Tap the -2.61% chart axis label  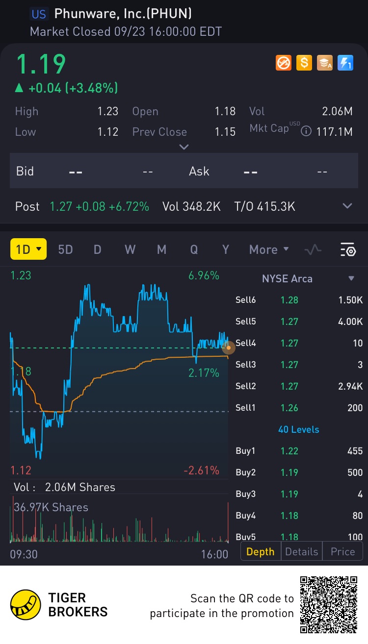(x=202, y=471)
